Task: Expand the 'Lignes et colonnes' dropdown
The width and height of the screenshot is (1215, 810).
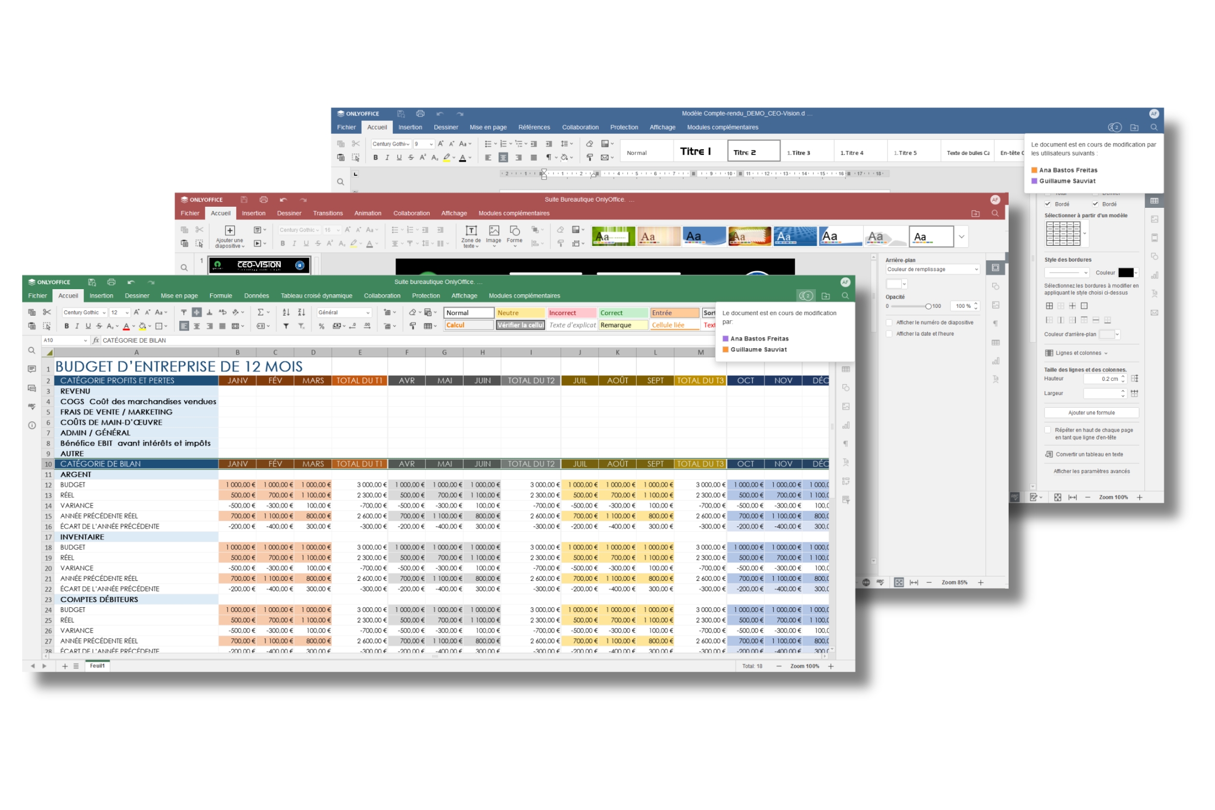Action: [x=1082, y=353]
